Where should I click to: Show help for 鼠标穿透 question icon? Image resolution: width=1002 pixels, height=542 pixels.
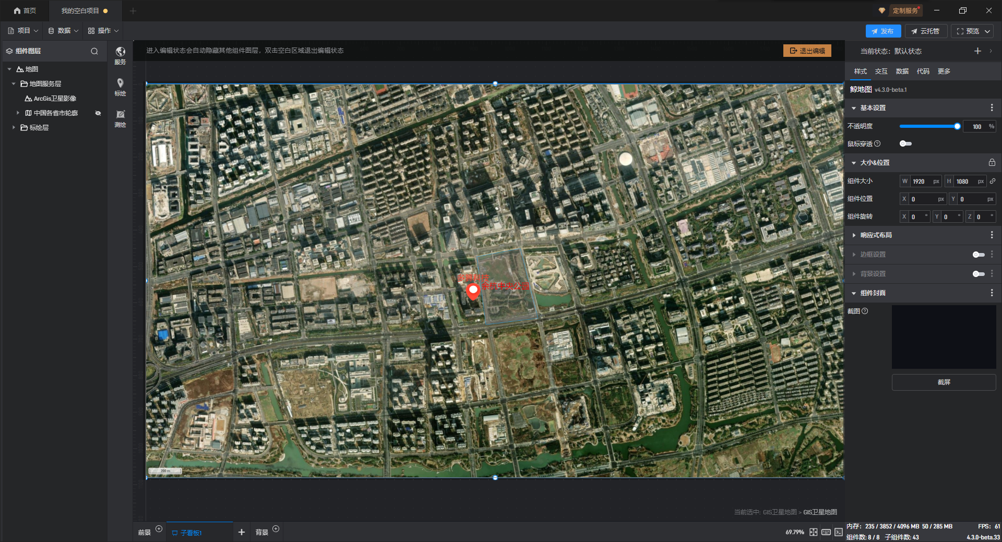(x=877, y=143)
